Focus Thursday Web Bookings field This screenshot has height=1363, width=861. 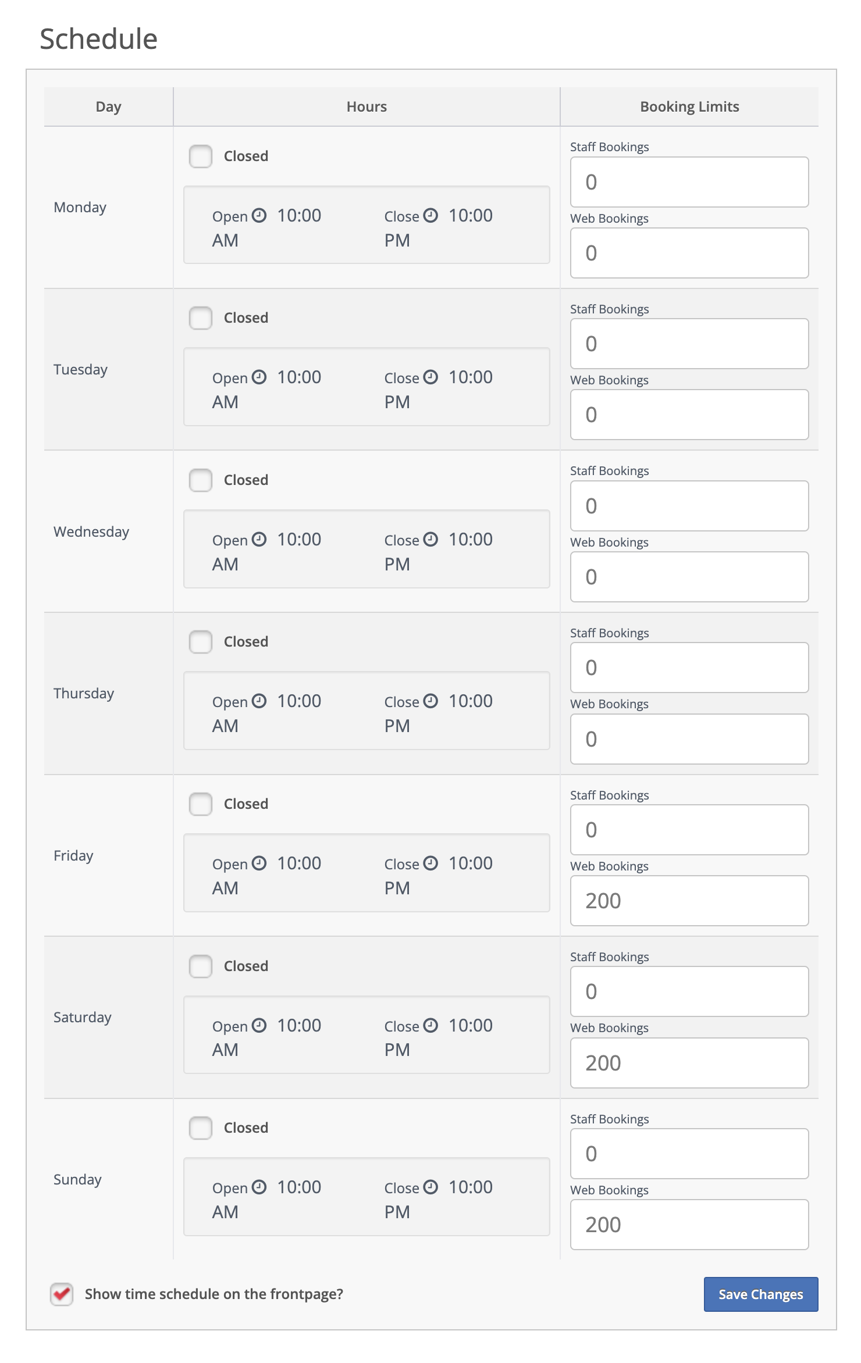point(689,739)
